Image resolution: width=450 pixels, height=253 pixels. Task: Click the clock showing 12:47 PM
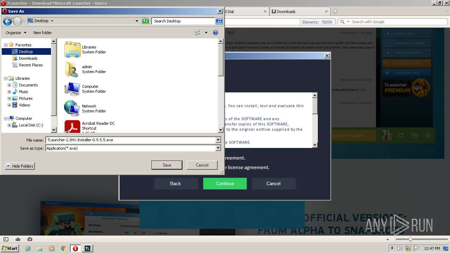click(x=432, y=248)
